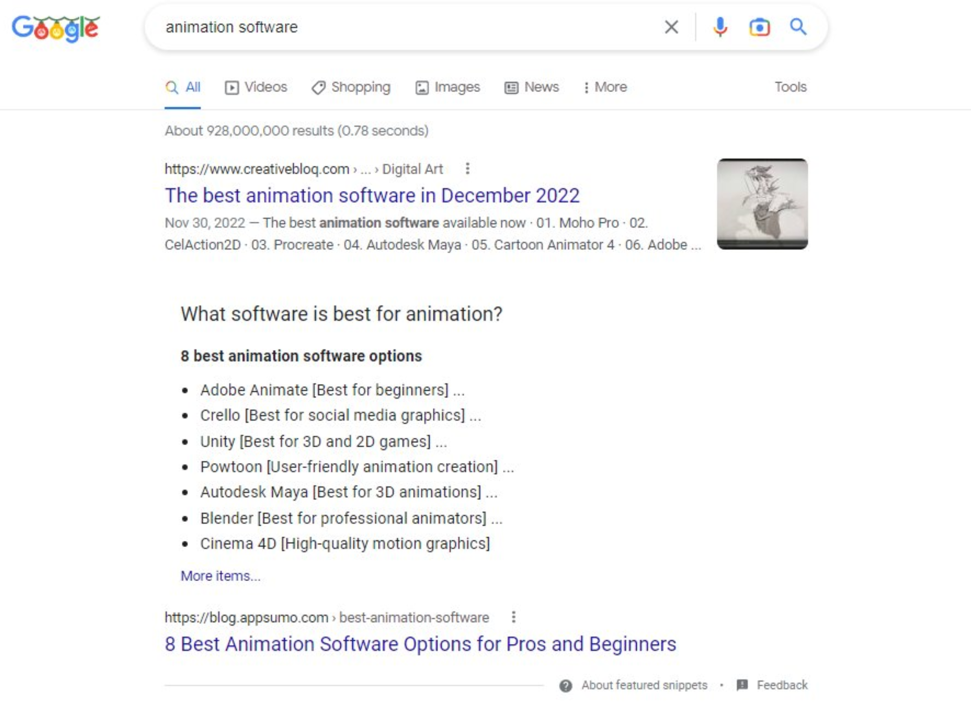
Task: Click the Videos tab filter icon
Action: pyautogui.click(x=232, y=87)
